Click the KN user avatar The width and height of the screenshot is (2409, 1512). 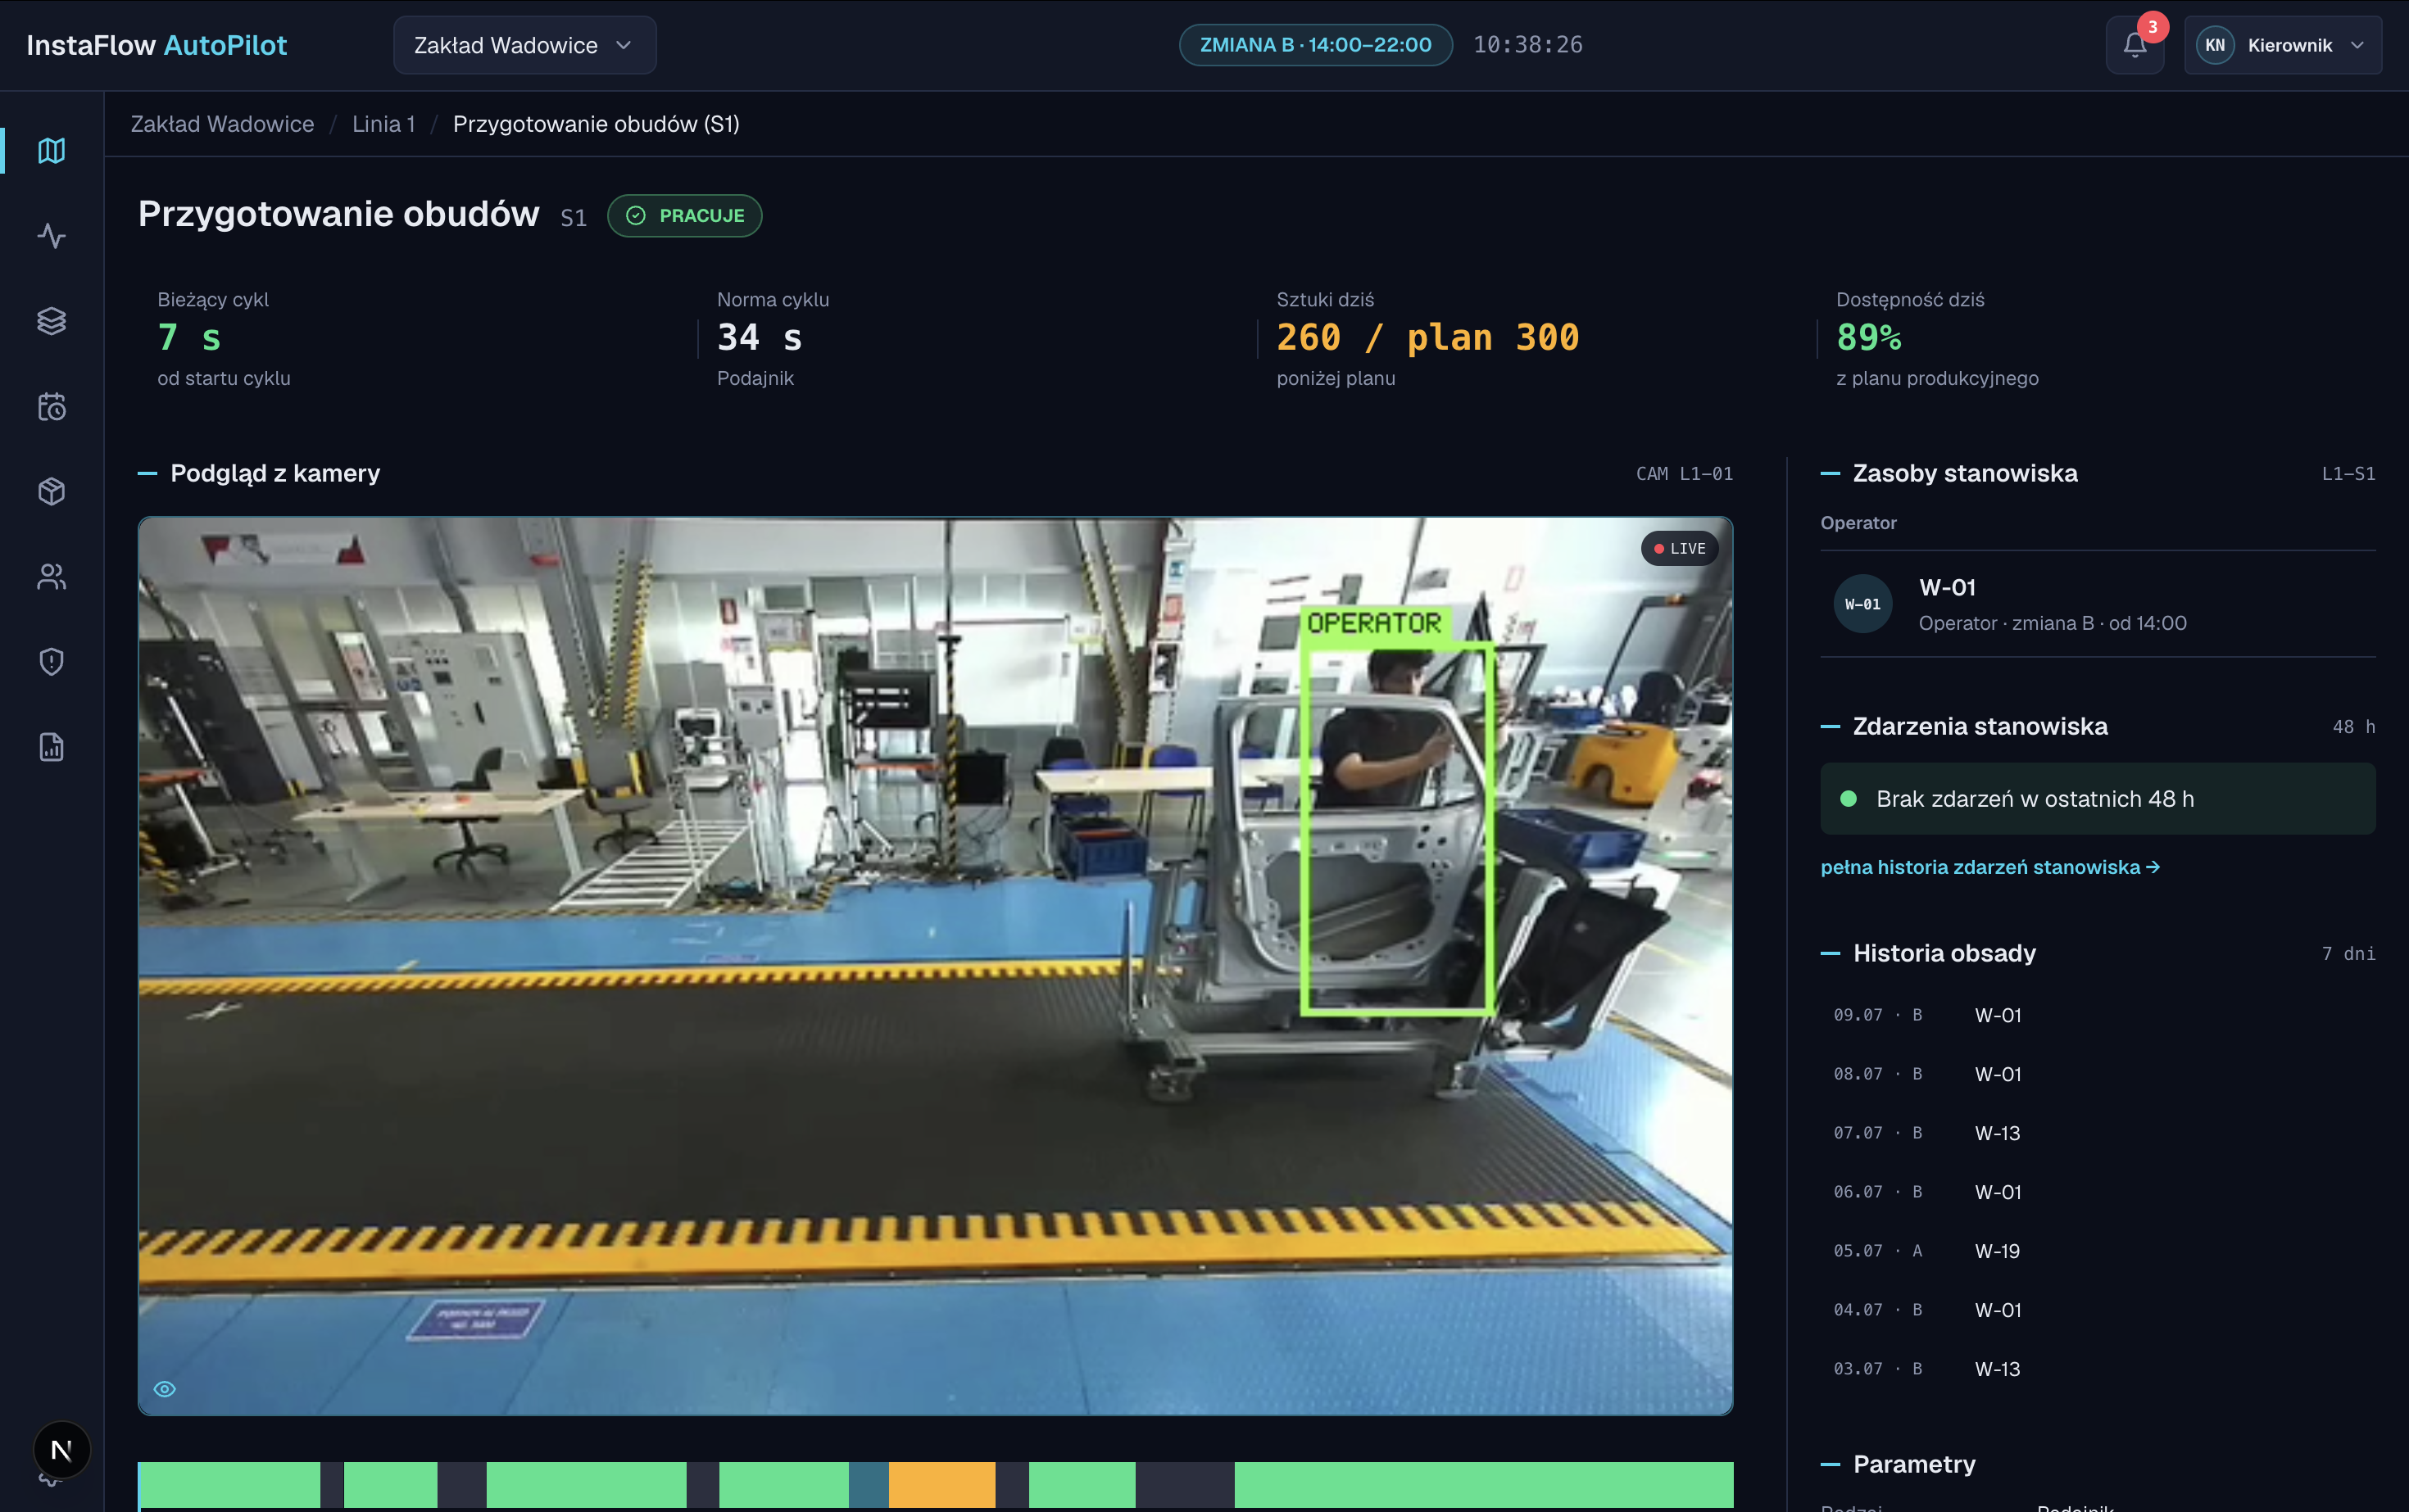[2215, 45]
